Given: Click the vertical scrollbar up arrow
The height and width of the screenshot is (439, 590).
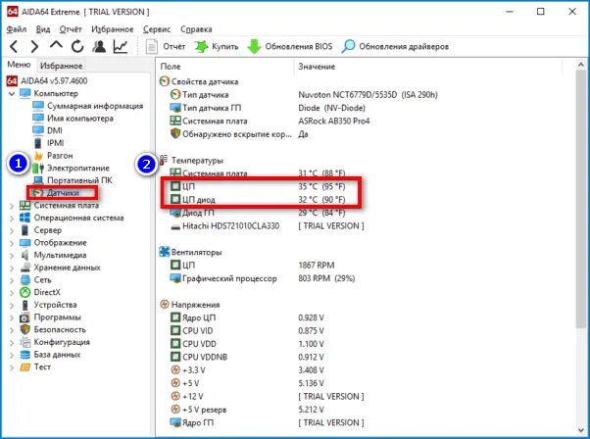Looking at the screenshot, I should pos(581,66).
